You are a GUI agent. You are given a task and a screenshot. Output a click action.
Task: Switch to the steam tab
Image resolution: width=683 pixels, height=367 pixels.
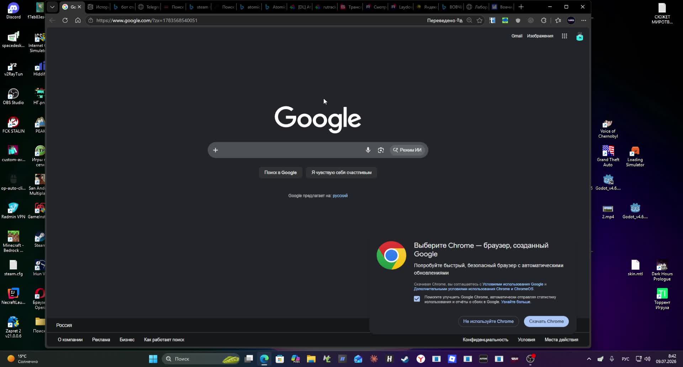pyautogui.click(x=199, y=7)
